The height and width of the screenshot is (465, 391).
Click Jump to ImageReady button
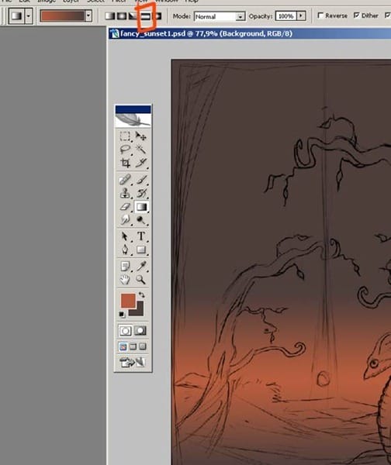pos(133,362)
